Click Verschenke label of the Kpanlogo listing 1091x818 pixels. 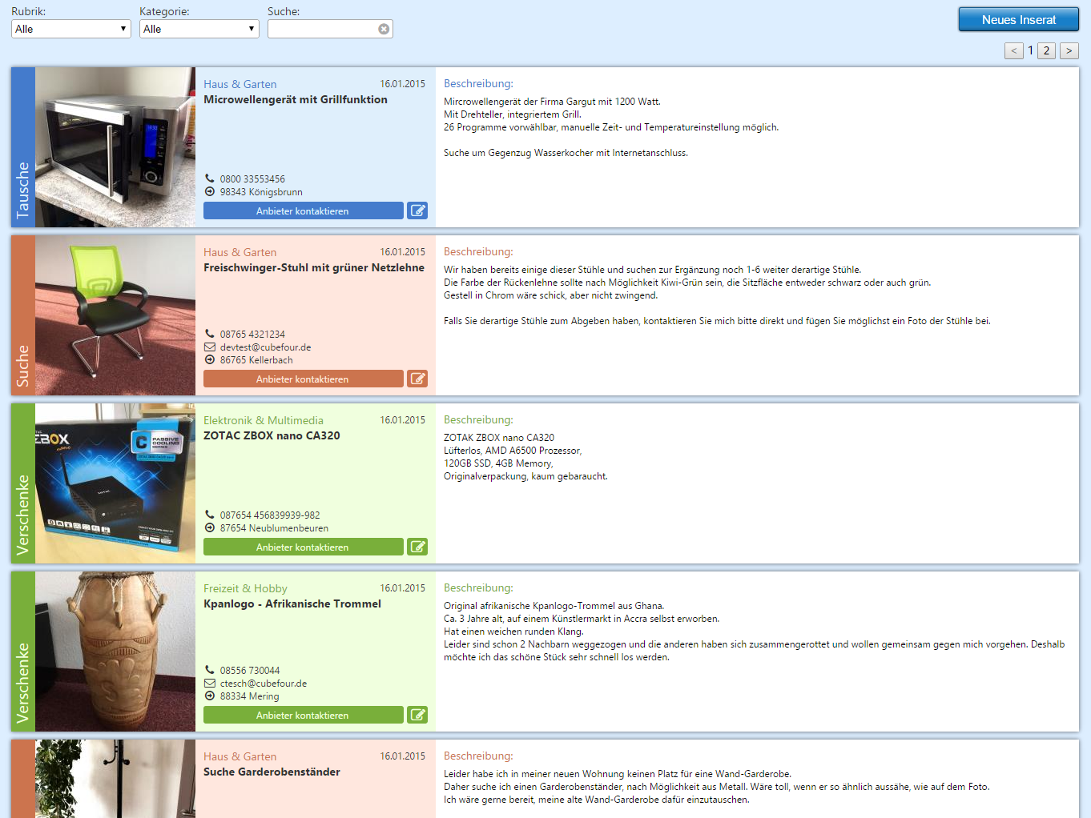(x=22, y=683)
